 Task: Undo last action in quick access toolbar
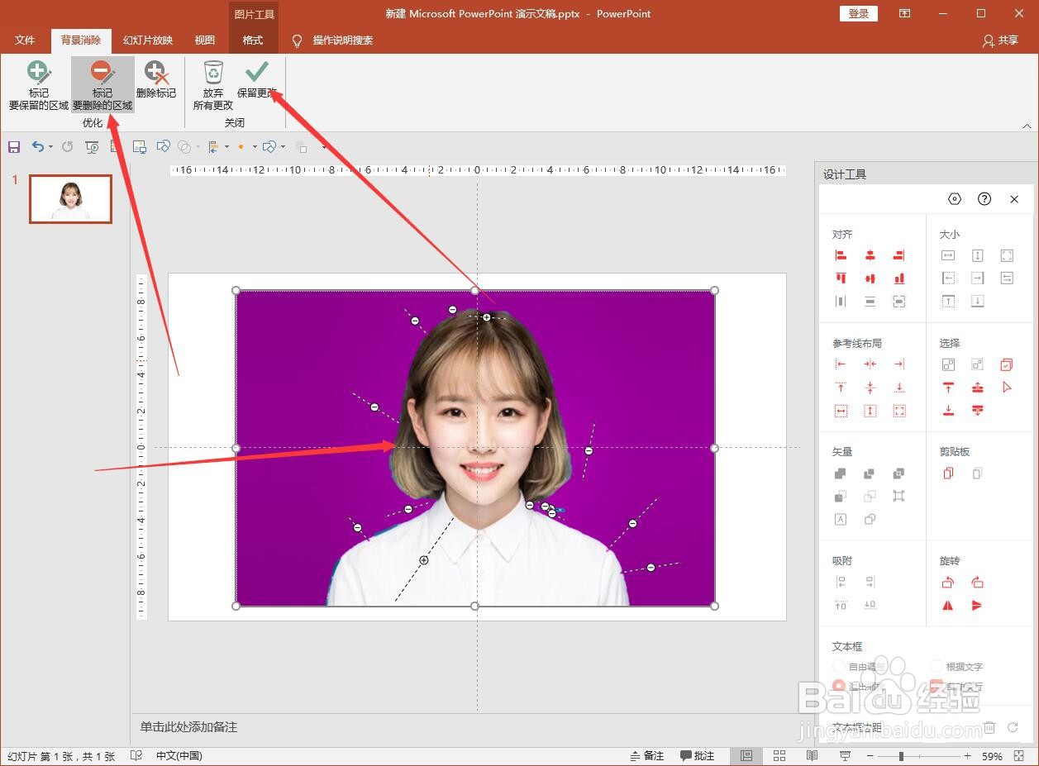37,147
